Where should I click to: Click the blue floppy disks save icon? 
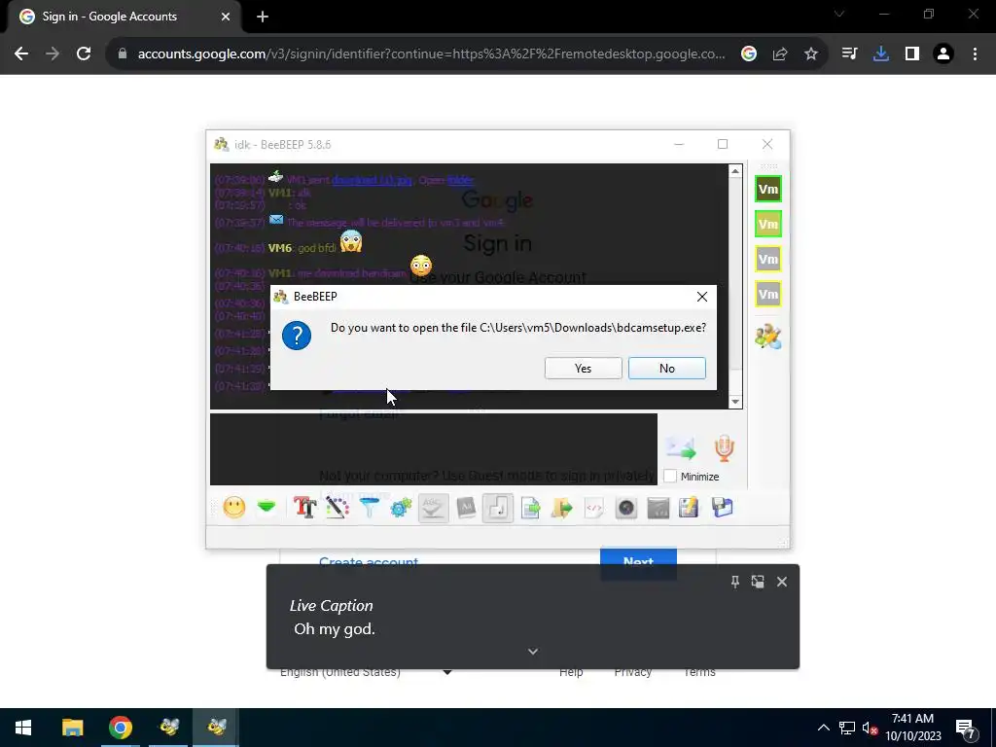click(723, 508)
